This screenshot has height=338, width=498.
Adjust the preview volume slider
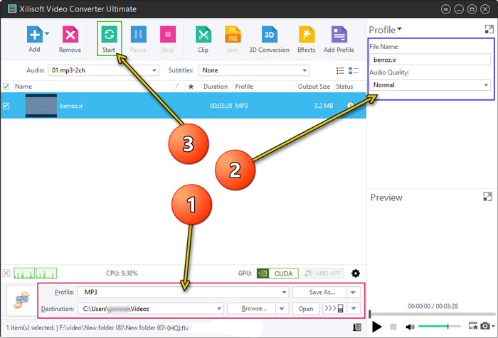437,326
